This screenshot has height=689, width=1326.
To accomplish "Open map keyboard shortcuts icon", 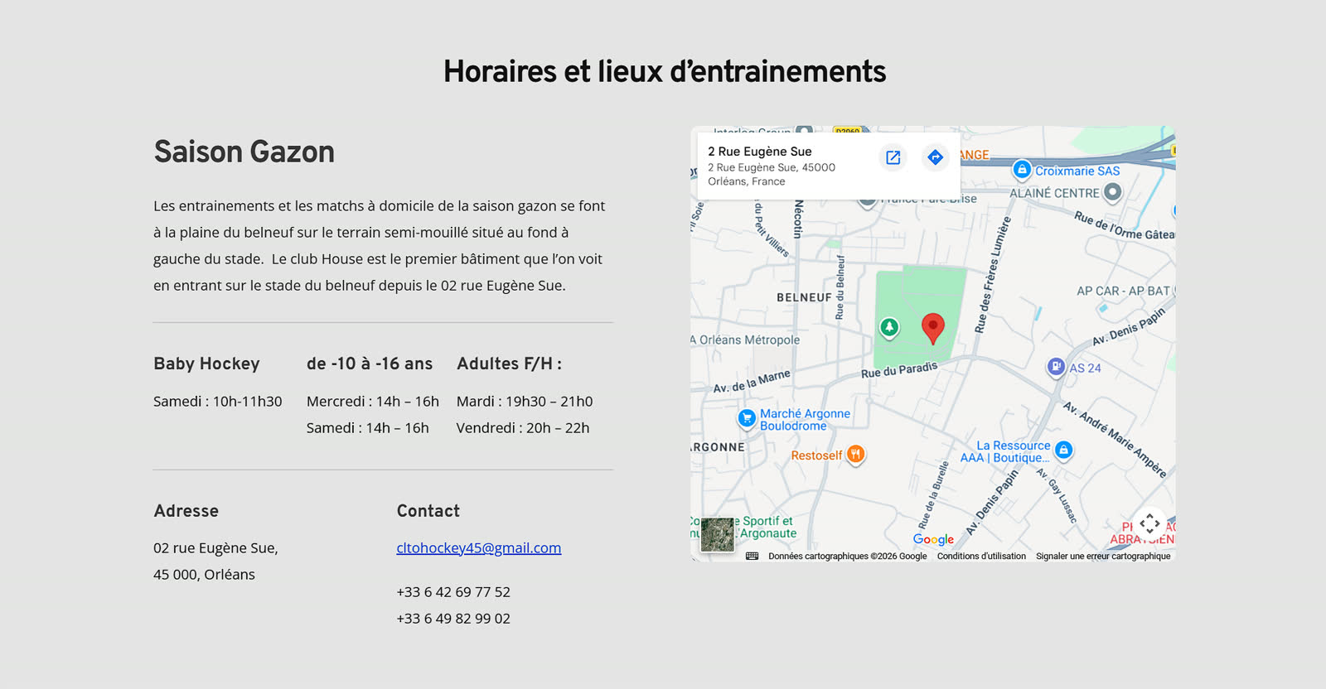I will click(752, 556).
